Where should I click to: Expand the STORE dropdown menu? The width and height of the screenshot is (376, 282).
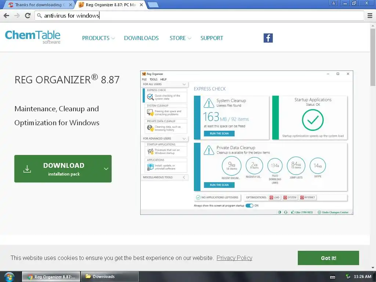(x=180, y=38)
